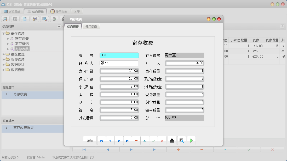Viewport: 287px width, 161px height.
Task: Go to the last record in the dialog
Action: [128, 140]
